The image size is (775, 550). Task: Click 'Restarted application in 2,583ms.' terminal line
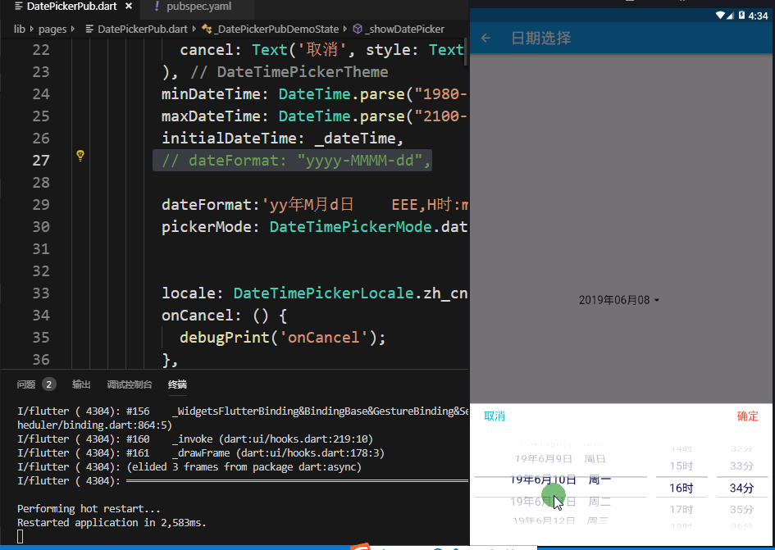tap(112, 522)
